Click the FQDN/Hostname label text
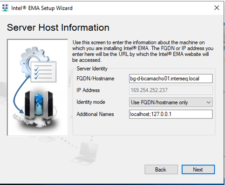225x185 pixels. (x=95, y=79)
